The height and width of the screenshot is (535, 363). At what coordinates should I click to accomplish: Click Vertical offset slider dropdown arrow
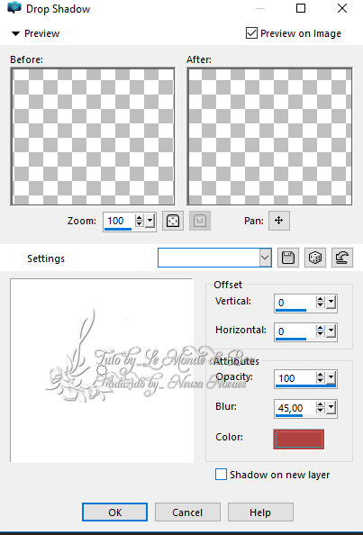tap(331, 303)
